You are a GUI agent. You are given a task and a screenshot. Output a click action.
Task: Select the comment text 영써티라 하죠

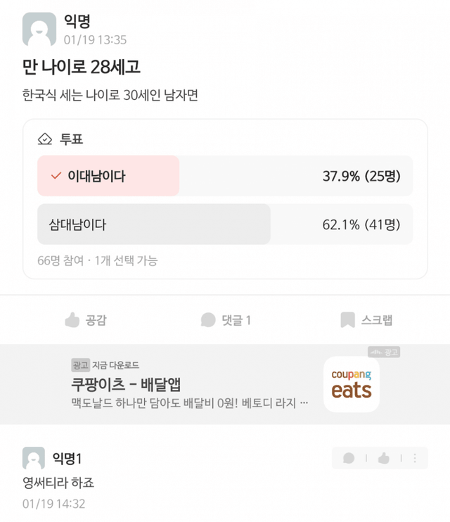tap(58, 483)
